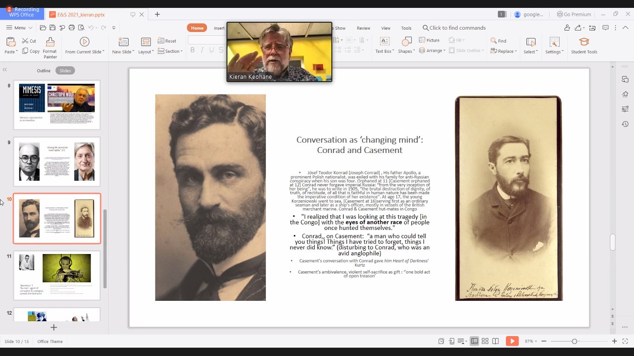This screenshot has height=356, width=634.
Task: Start slideshow with orange play button
Action: pyautogui.click(x=512, y=341)
